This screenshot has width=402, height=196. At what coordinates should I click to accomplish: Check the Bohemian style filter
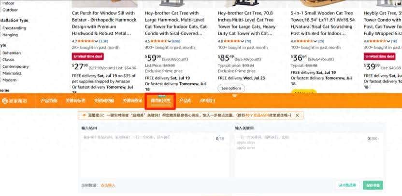click(1, 53)
